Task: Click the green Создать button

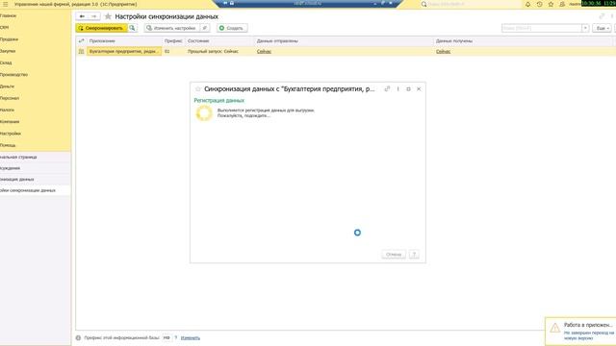Action: 232,28
